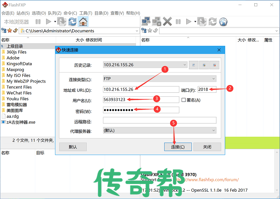Screen dimensions: 280x199
Task: Click remote pane transfer queue icon
Action: (202, 22)
